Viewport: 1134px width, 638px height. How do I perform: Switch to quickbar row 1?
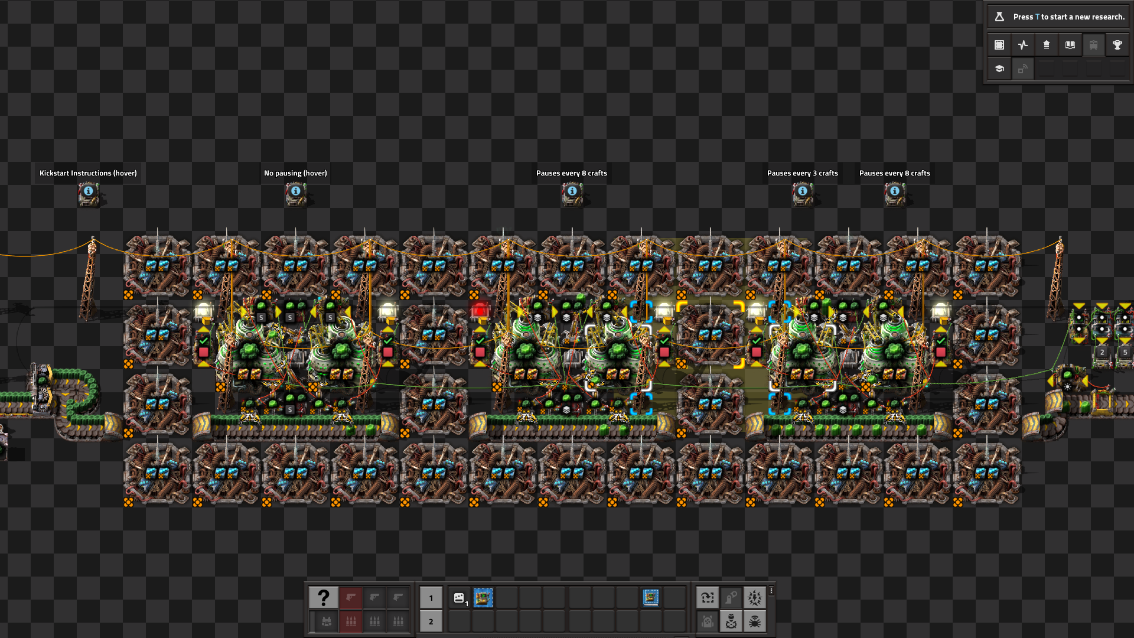click(431, 598)
